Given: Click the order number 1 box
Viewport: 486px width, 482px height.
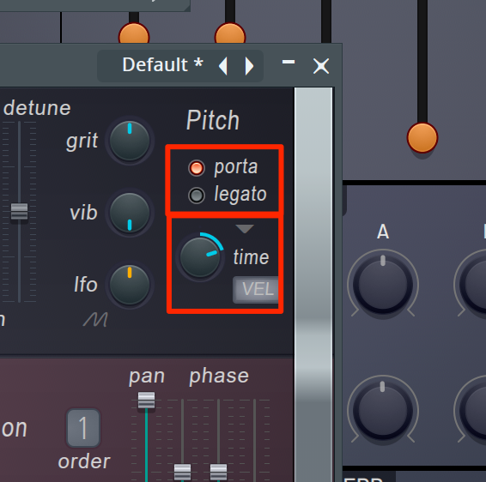Looking at the screenshot, I should tap(83, 428).
